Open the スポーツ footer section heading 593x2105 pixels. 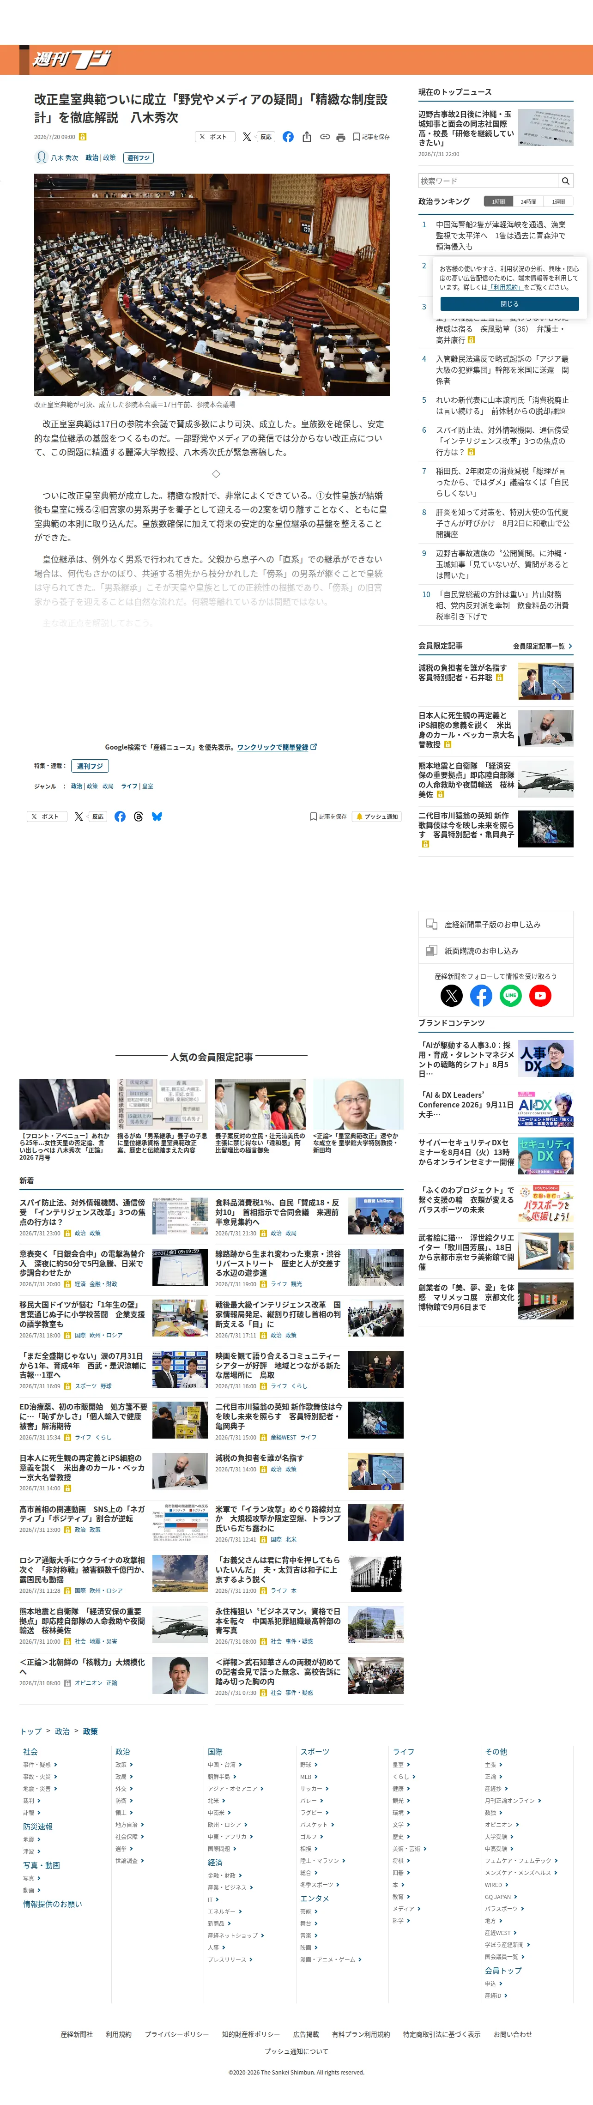pos(315,1752)
